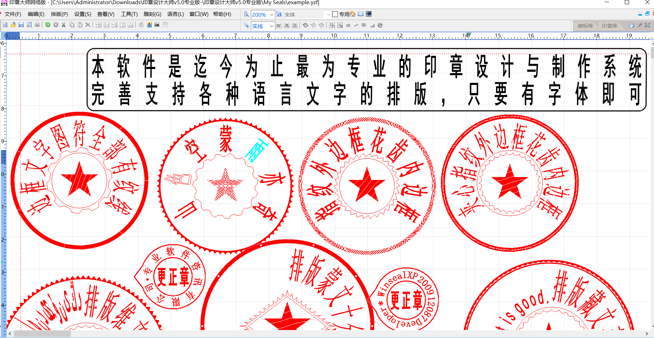This screenshot has width=654, height=338.
Task: Open the 排版(P) menu
Action: click(x=59, y=14)
